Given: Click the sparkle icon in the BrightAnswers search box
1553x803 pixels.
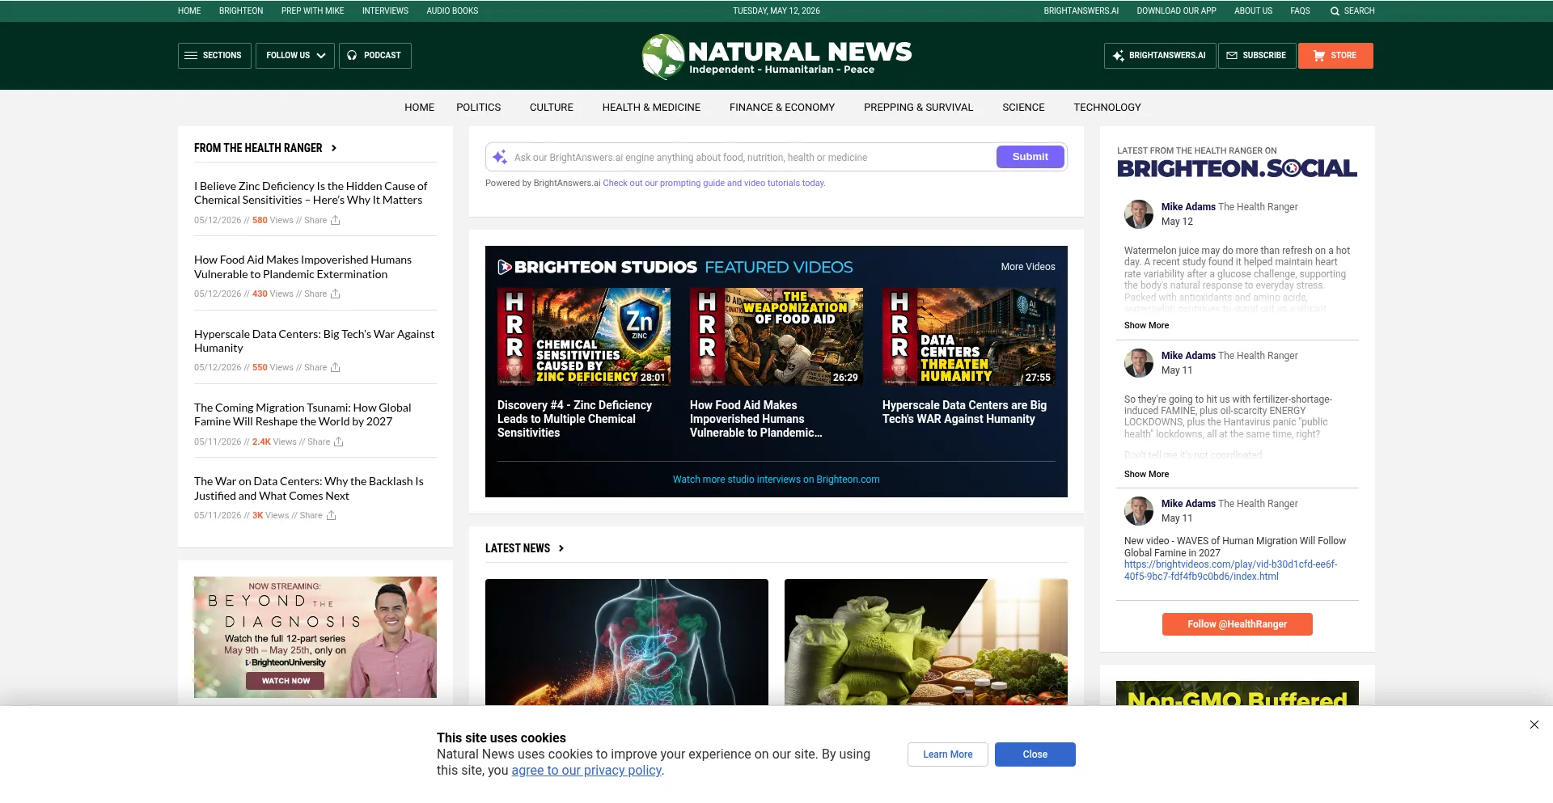Looking at the screenshot, I should pyautogui.click(x=500, y=157).
